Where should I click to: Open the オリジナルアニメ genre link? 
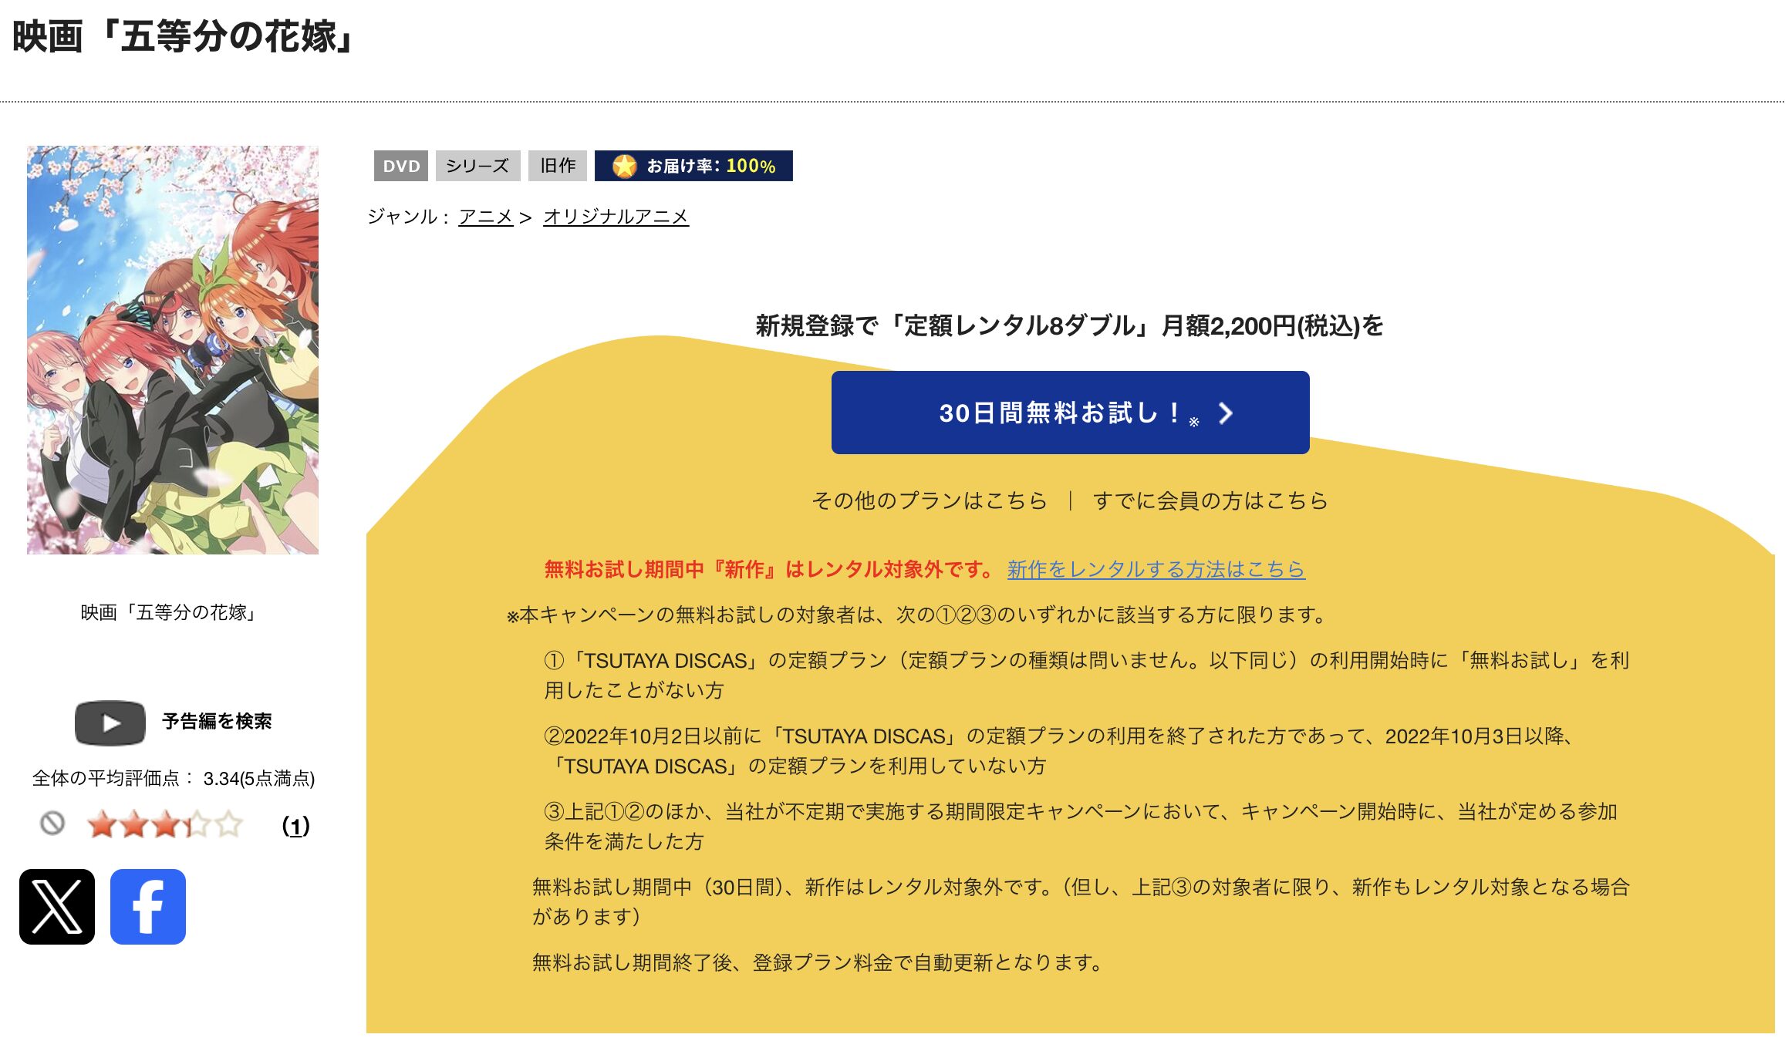point(616,217)
